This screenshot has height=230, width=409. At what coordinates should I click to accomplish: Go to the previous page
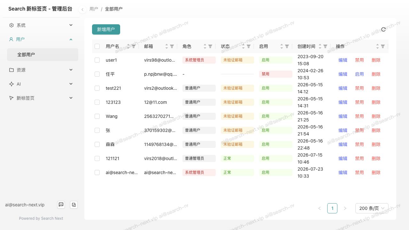click(320, 208)
